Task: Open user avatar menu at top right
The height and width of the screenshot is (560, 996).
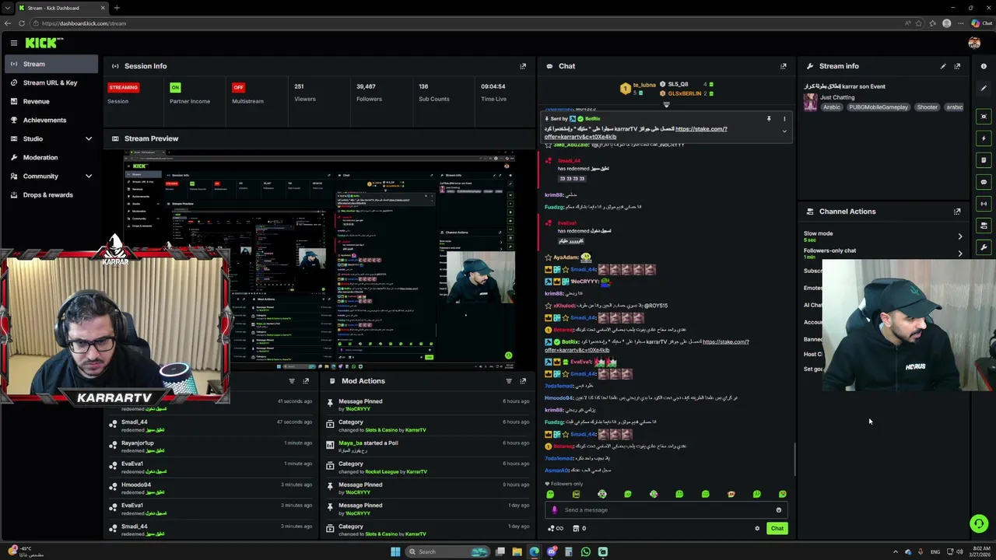Action: [x=974, y=43]
